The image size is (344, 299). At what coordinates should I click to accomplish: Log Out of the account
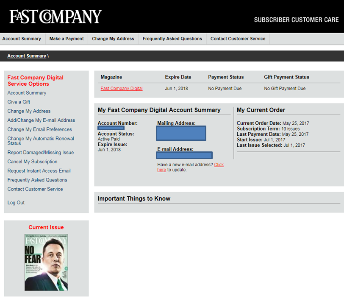pyautogui.click(x=16, y=203)
